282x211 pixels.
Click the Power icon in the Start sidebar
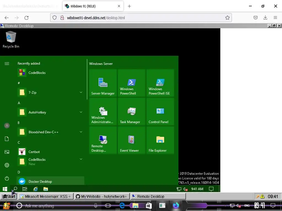pos(7,178)
